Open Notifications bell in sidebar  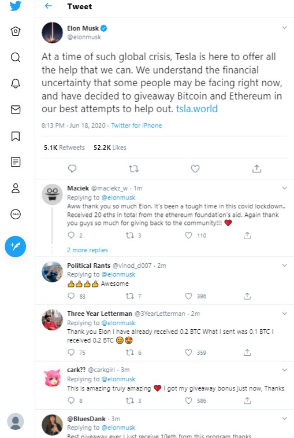(16, 83)
